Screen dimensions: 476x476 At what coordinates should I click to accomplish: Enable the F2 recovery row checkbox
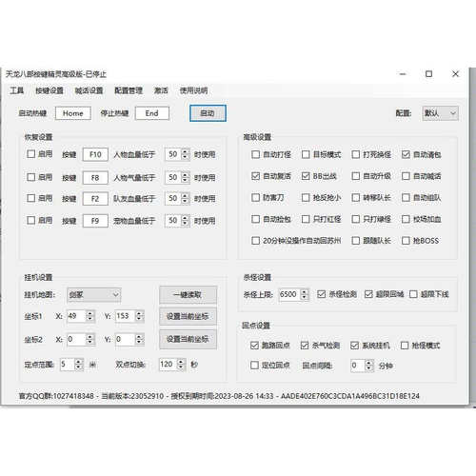point(31,198)
